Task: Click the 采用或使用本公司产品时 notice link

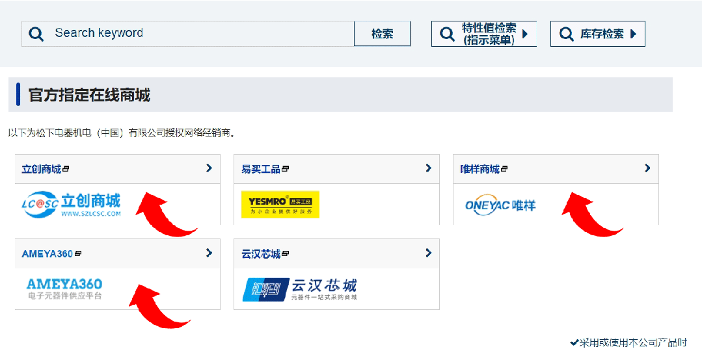Action: 632,342
